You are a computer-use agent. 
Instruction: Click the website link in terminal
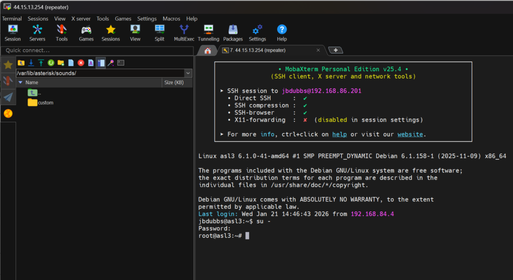click(x=410, y=134)
